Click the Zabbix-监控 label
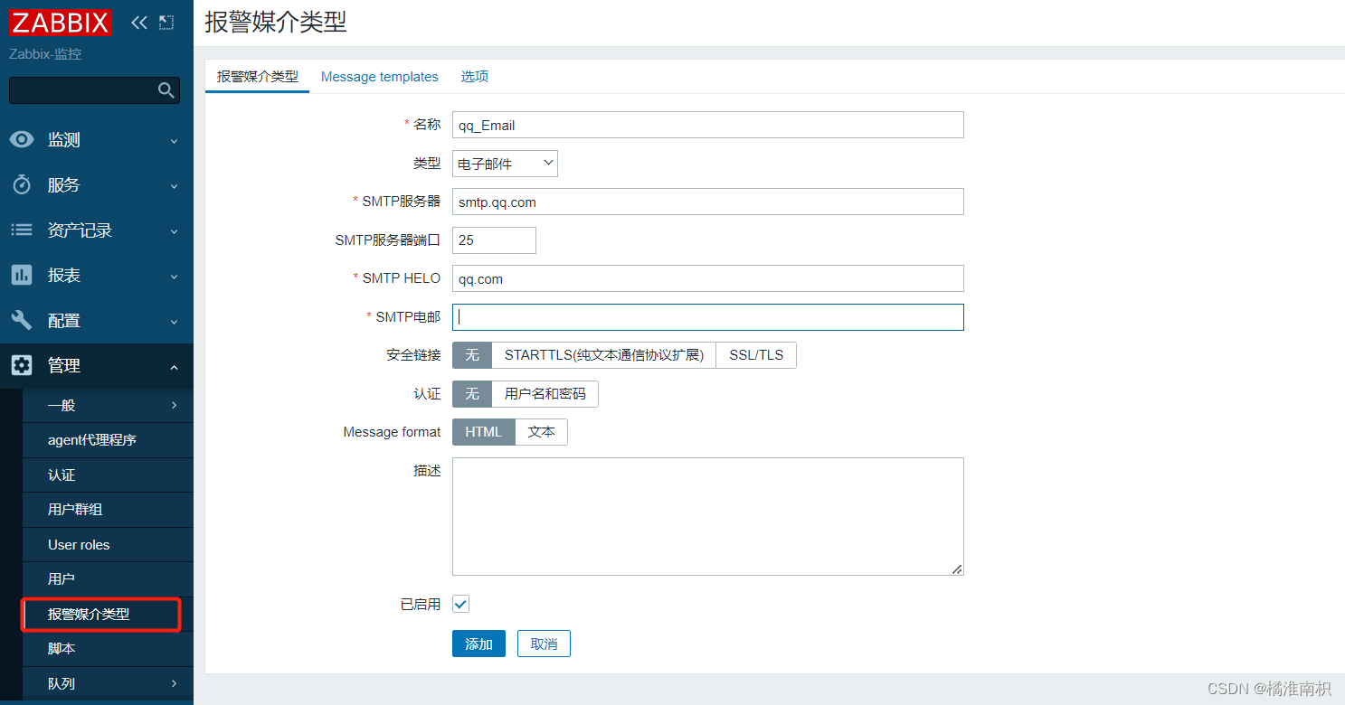 (x=45, y=54)
